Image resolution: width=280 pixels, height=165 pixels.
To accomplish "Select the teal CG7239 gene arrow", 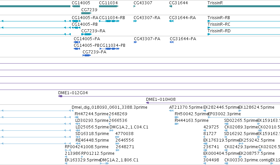I will click(87, 13).
